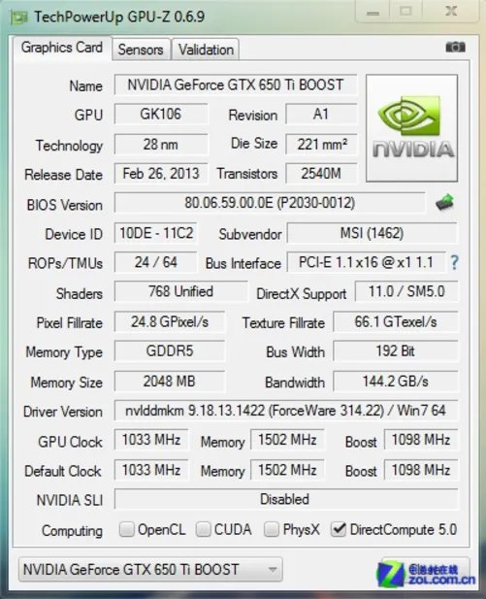Viewport: 486px width, 599px height.
Task: Click the Default Clock row Boost 1098 MHz field
Action: [x=421, y=470]
